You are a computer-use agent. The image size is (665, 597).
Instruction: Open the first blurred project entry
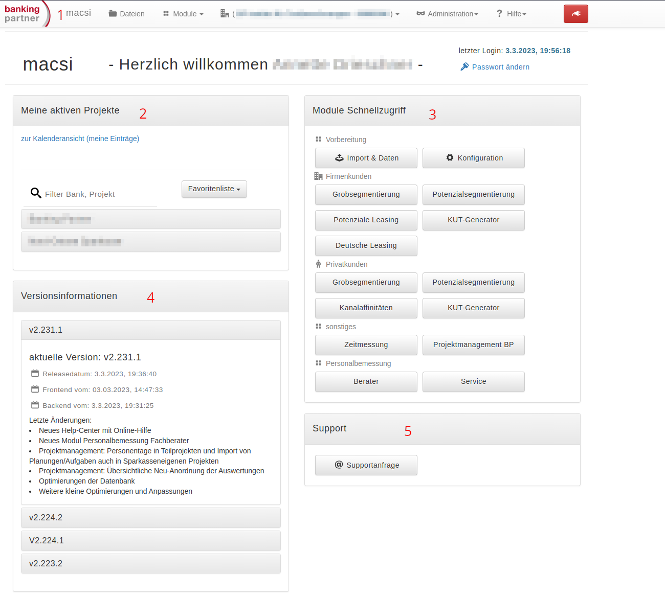(151, 219)
